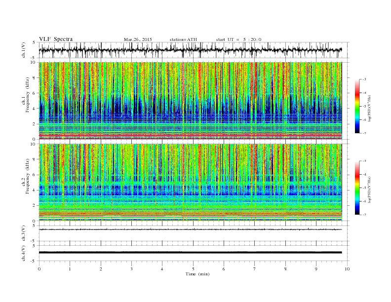
Task: Click the lower ch.2 color scale bar
Action: (357, 188)
